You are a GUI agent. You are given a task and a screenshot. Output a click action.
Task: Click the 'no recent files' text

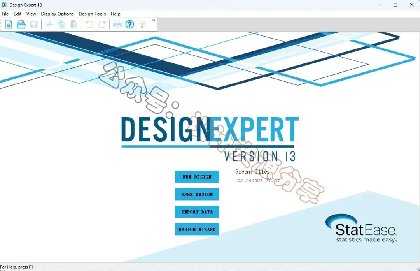click(x=258, y=180)
